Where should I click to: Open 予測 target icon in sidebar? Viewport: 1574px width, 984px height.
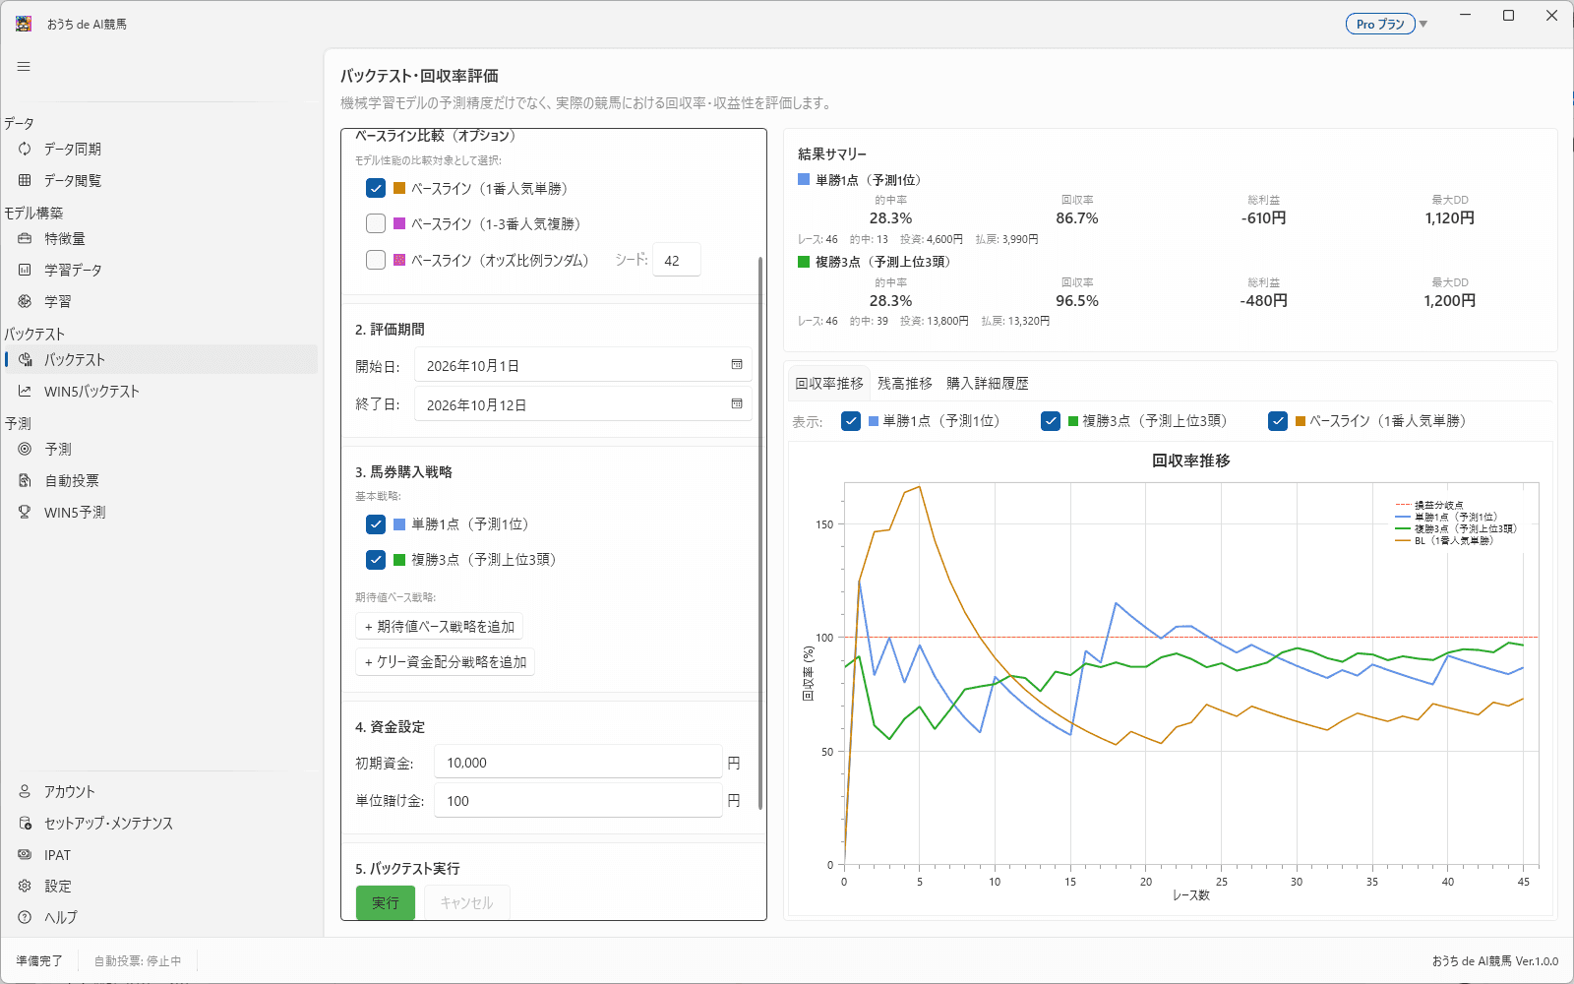pyautogui.click(x=25, y=449)
